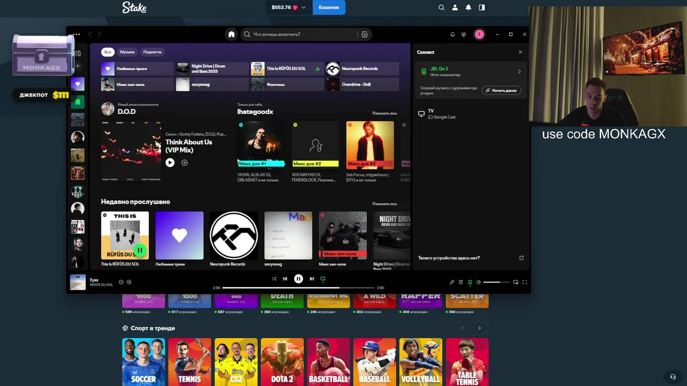This screenshot has height=386, width=687.
Task: Open Spotify Home icon
Action: pos(231,34)
